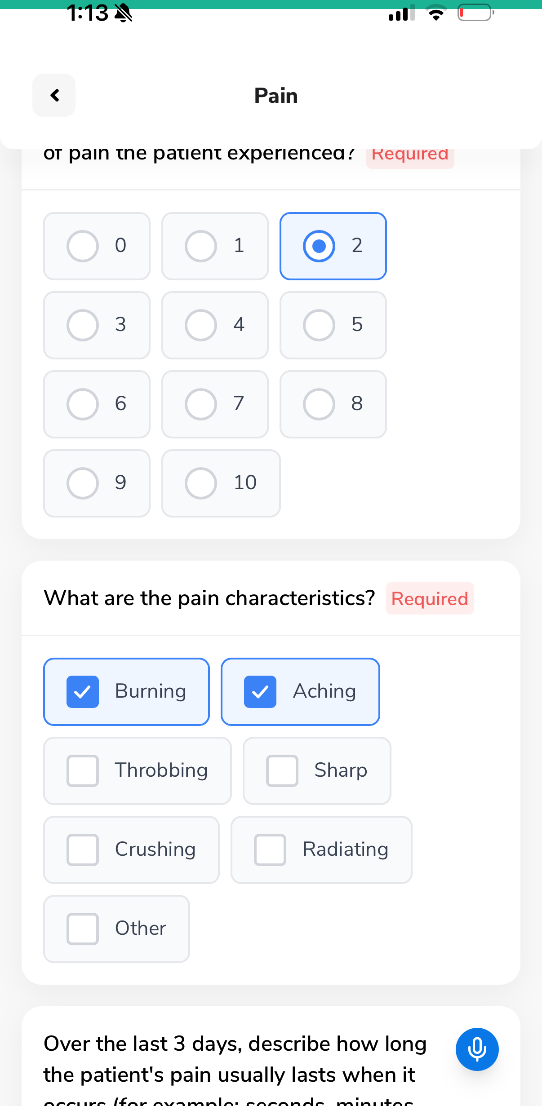542x1106 pixels.
Task: Tap the Pain page title
Action: pos(276,95)
